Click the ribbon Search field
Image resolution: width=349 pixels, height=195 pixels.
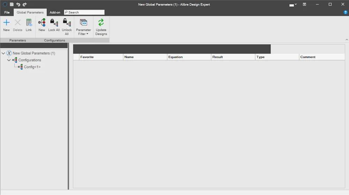[84, 12]
